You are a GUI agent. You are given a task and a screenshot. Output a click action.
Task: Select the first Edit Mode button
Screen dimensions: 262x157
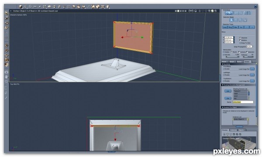click(x=229, y=13)
